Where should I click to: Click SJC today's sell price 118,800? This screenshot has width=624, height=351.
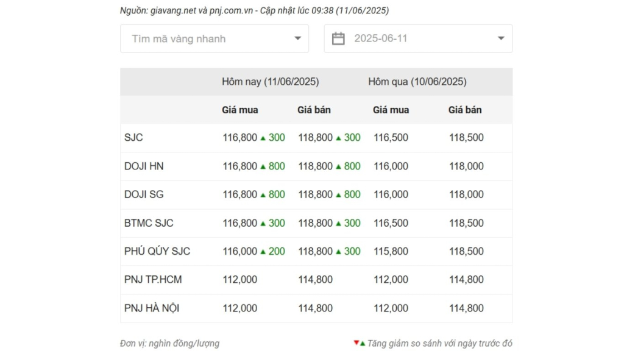316,138
